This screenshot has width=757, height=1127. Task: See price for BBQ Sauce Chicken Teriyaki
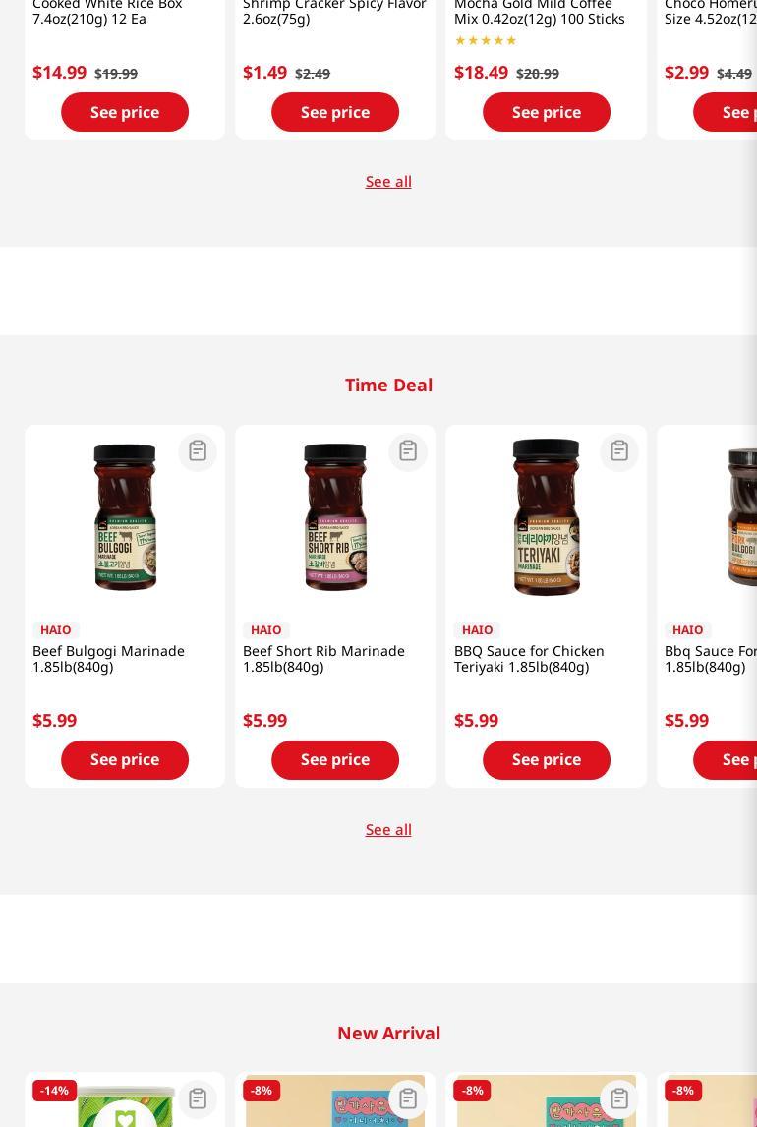[x=547, y=760]
